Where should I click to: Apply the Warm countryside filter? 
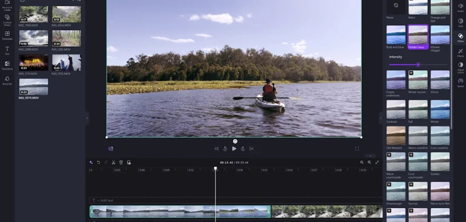pyautogui.click(x=396, y=162)
